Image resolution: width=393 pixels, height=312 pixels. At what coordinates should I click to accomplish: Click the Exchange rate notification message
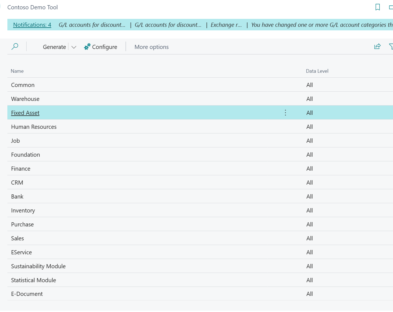[x=226, y=25]
